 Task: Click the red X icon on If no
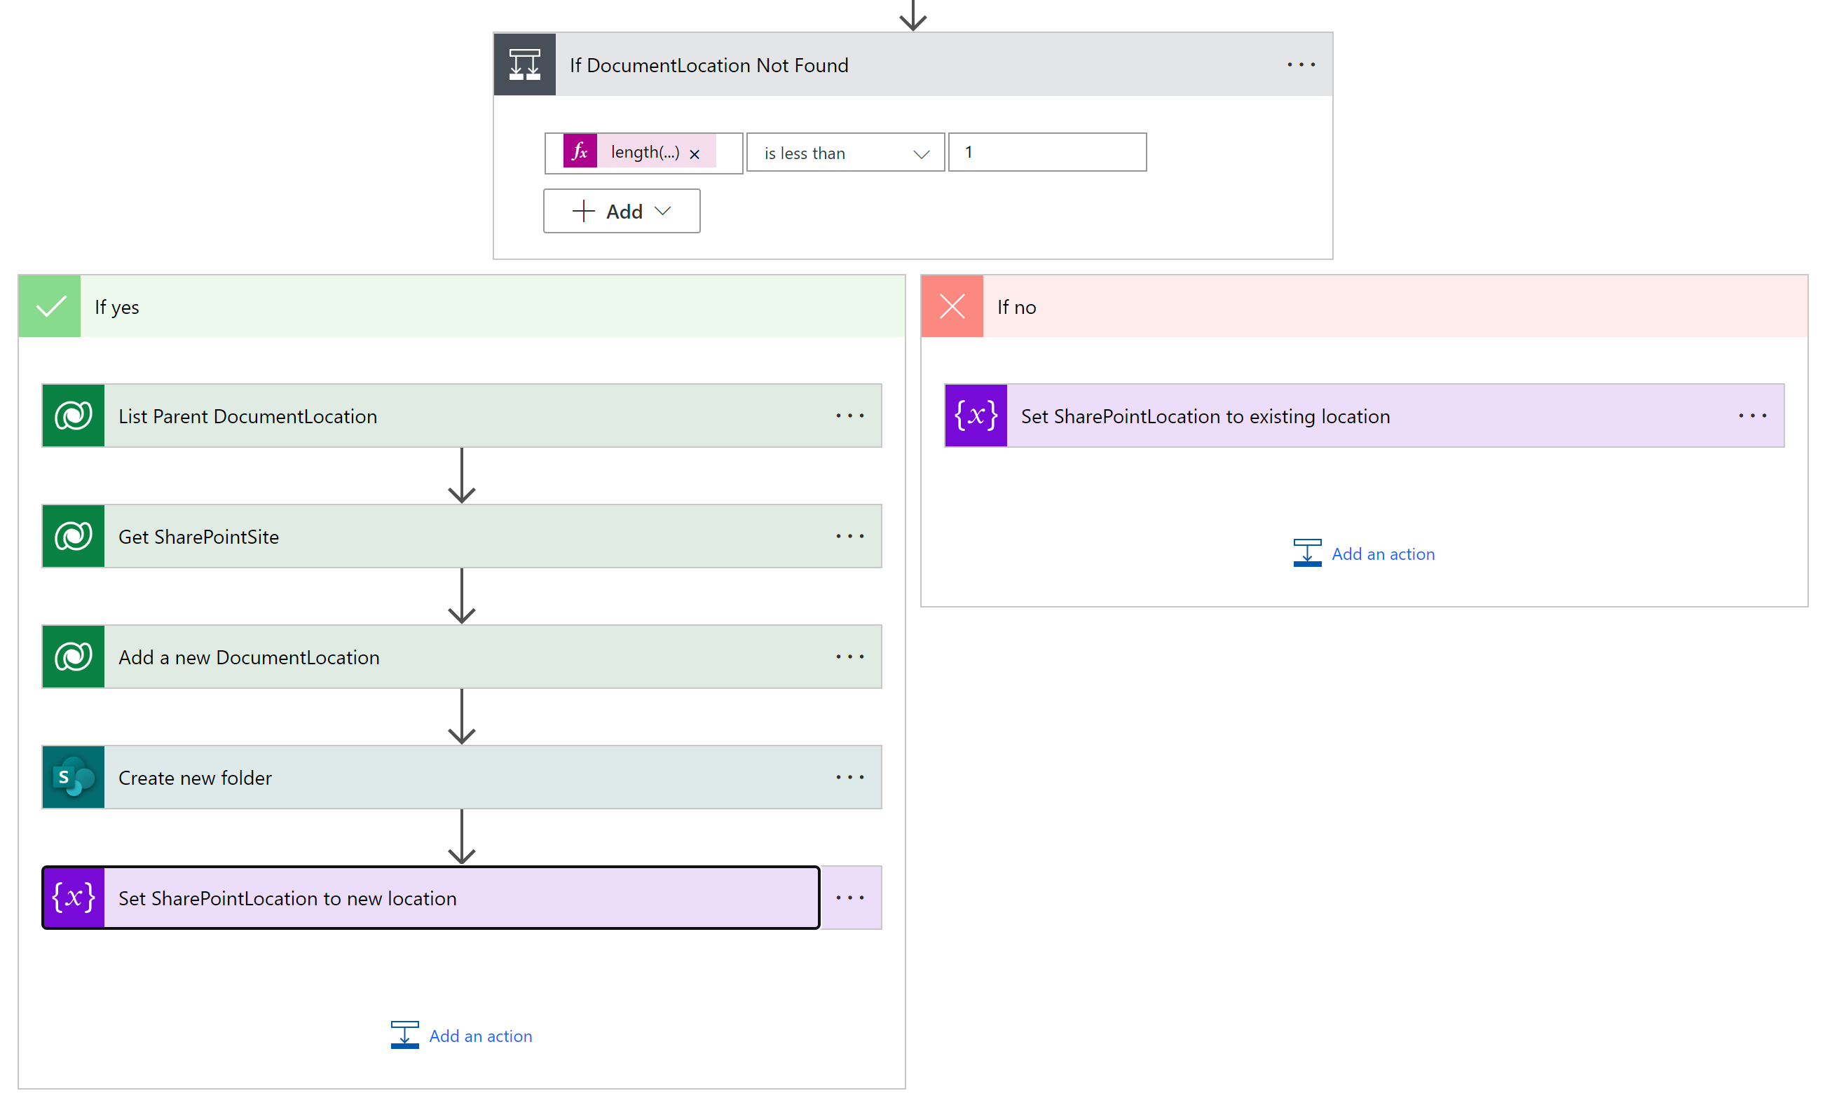952,307
